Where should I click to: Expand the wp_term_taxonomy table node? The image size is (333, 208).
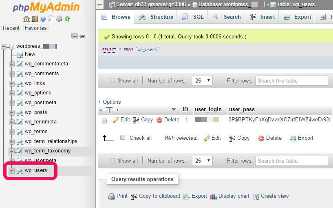coord(12,151)
